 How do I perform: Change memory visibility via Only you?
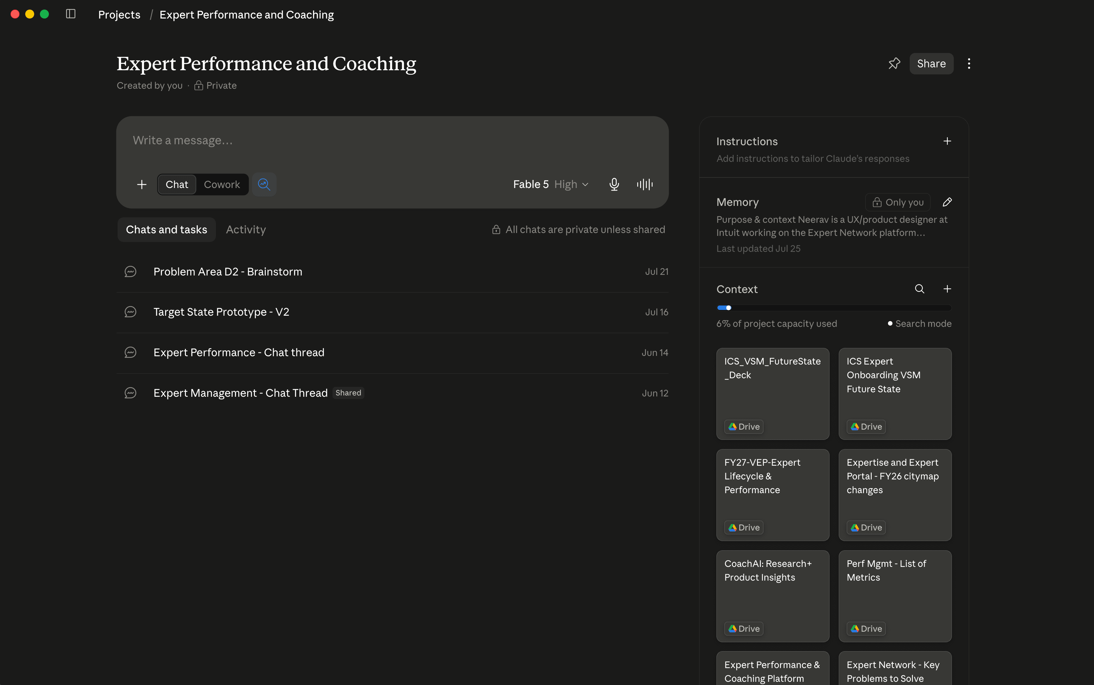point(898,202)
